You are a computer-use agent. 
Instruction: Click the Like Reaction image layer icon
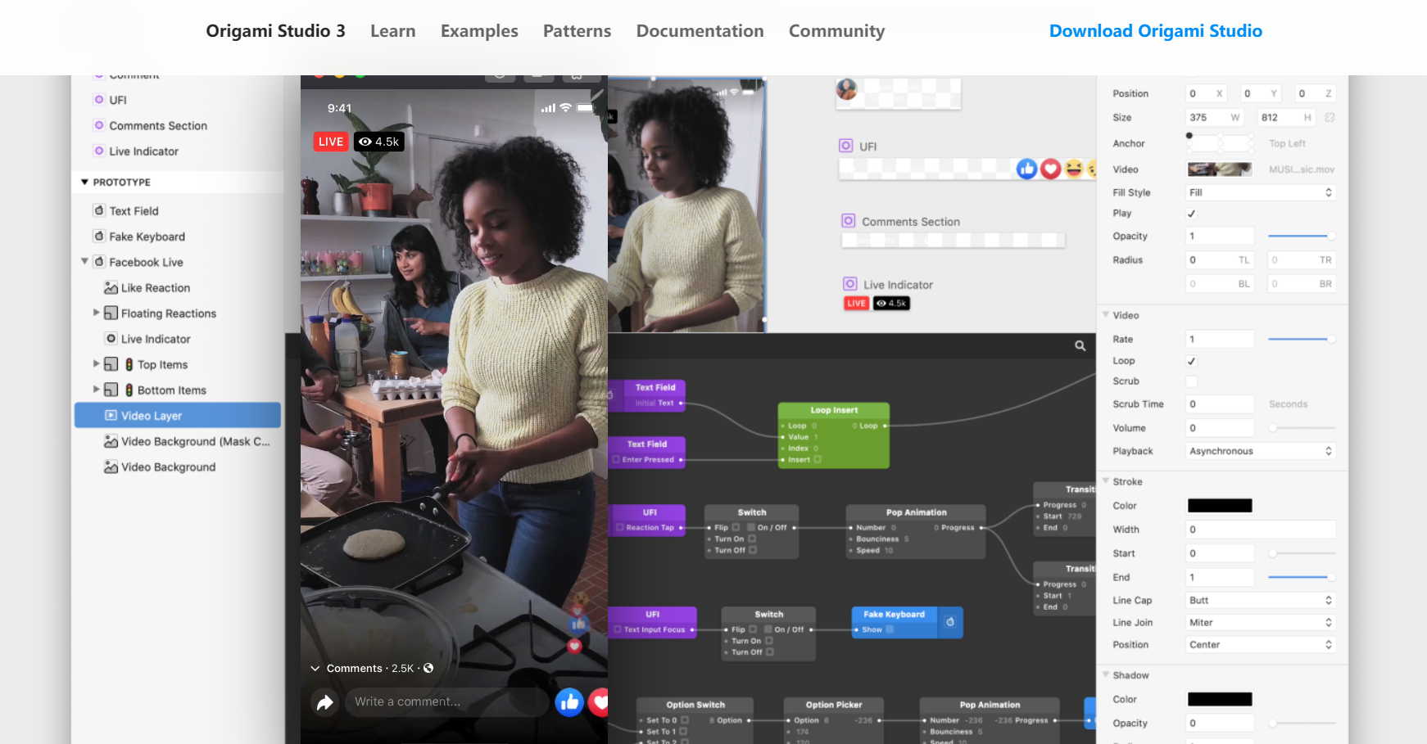point(111,288)
